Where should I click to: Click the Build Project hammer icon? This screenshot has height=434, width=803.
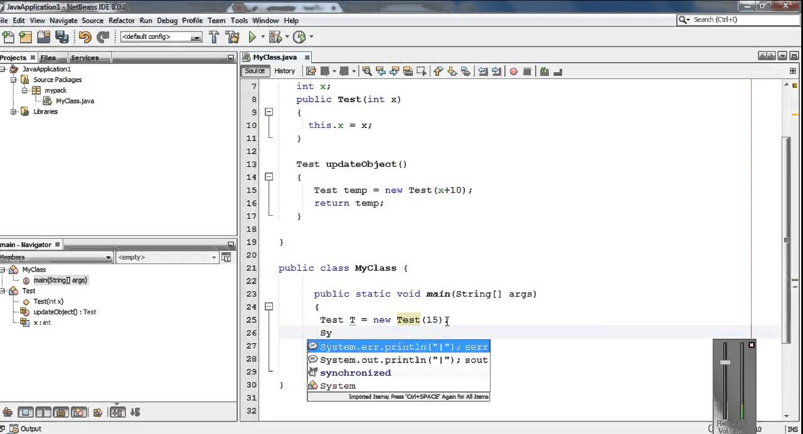pos(214,37)
